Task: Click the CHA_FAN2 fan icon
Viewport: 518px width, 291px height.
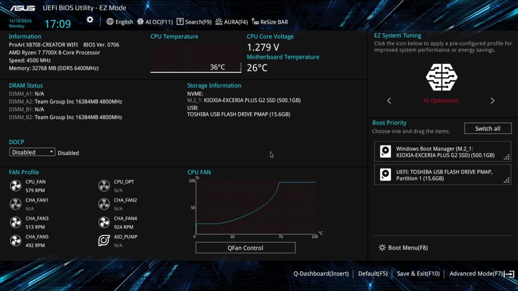Action: tap(104, 204)
